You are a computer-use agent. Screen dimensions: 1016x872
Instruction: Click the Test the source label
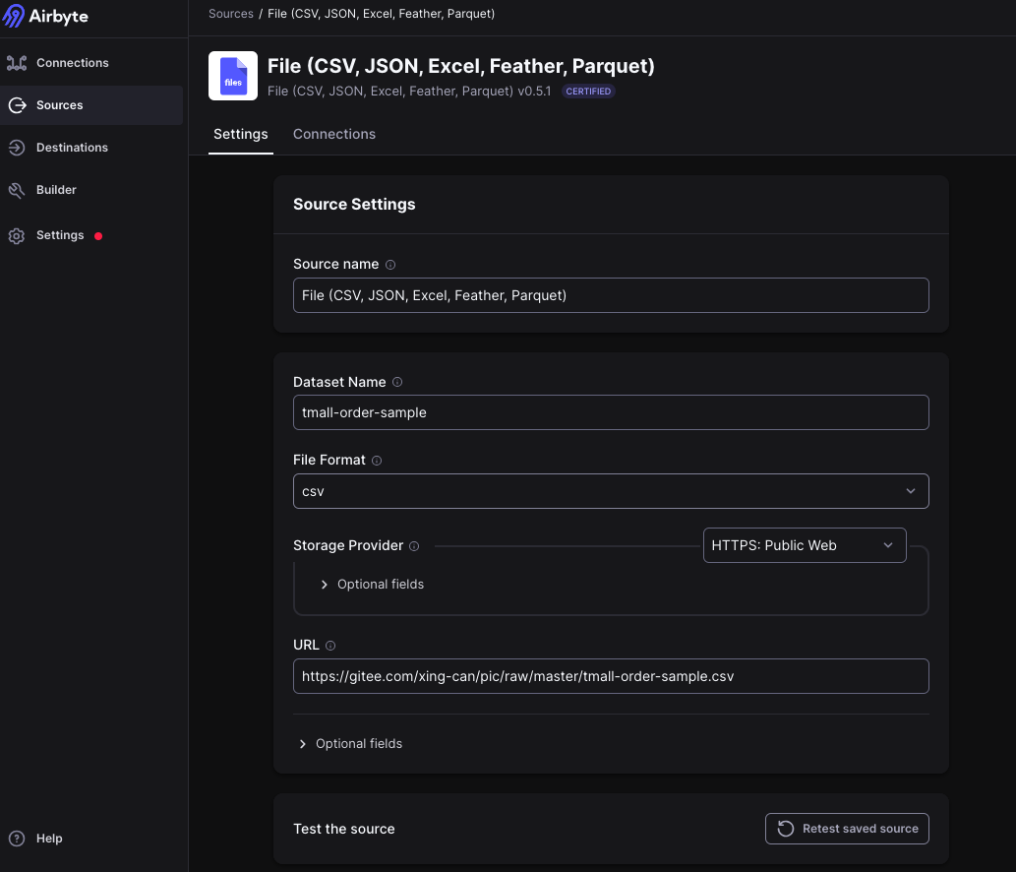click(x=344, y=829)
